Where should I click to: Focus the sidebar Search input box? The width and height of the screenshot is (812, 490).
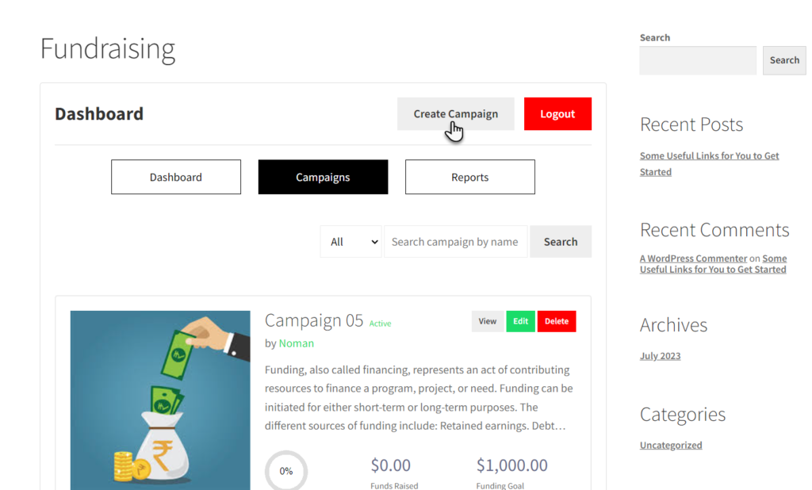pos(698,60)
